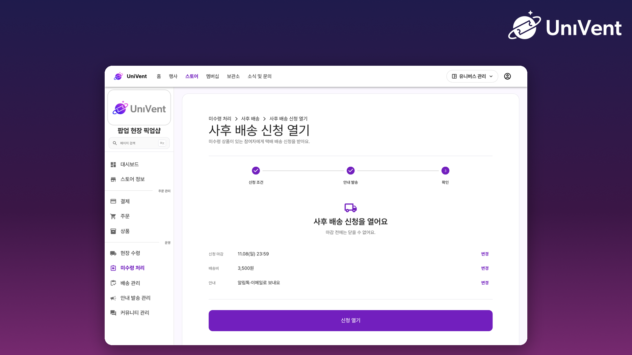Image resolution: width=632 pixels, height=355 pixels.
Task: Click the on-site pickup truck icon
Action: (113, 253)
